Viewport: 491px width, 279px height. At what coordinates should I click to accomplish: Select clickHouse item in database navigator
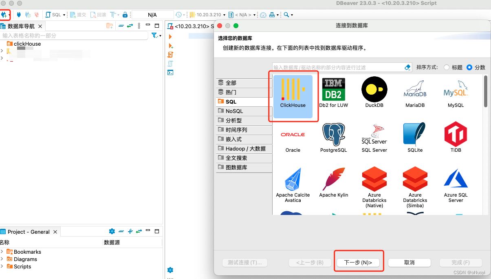(x=24, y=44)
